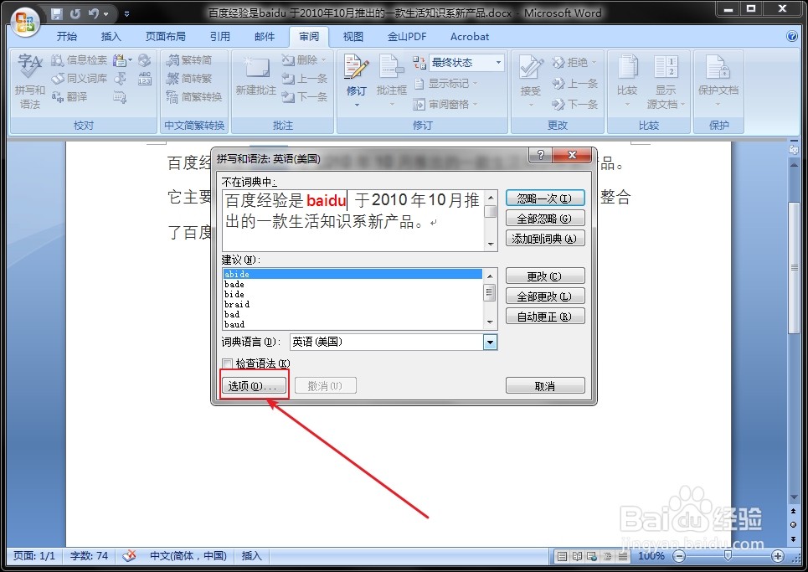Click the 接受 accept change icon

click(530, 67)
